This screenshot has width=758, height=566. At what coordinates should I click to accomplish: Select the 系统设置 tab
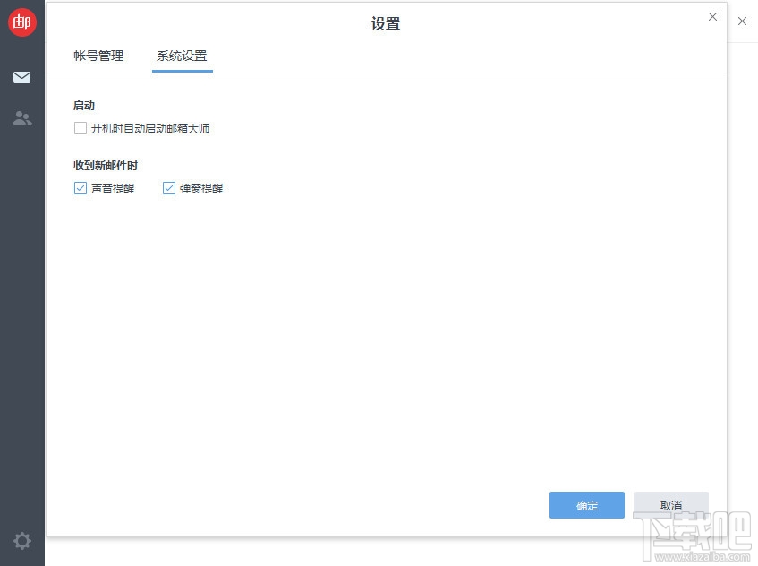(182, 56)
